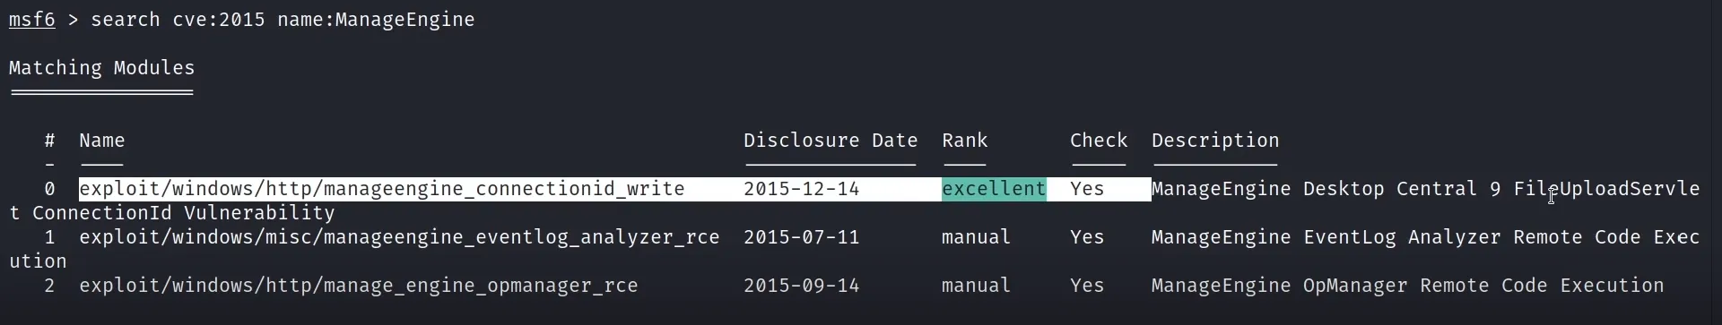Click 'ManageEngine EventLog Analyzer Remote Code' description

[1396, 237]
